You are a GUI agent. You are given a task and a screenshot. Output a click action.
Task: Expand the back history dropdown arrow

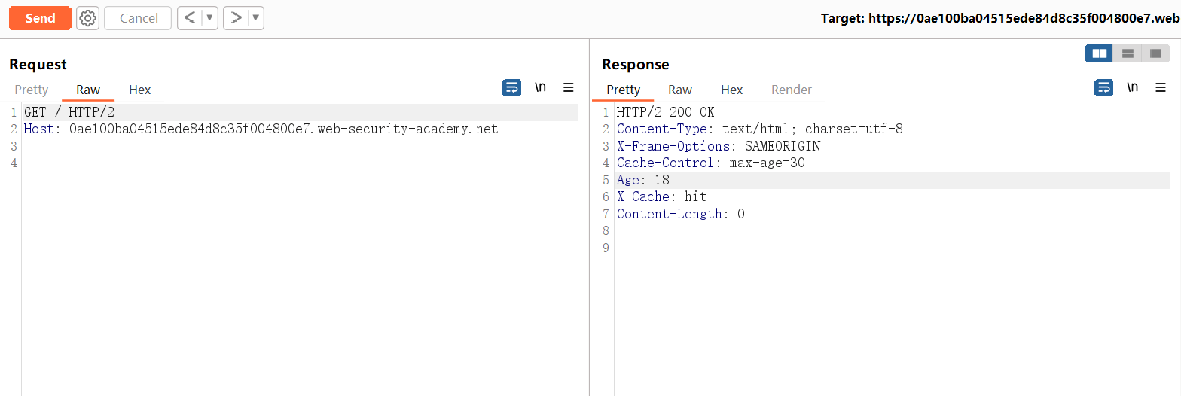(209, 18)
